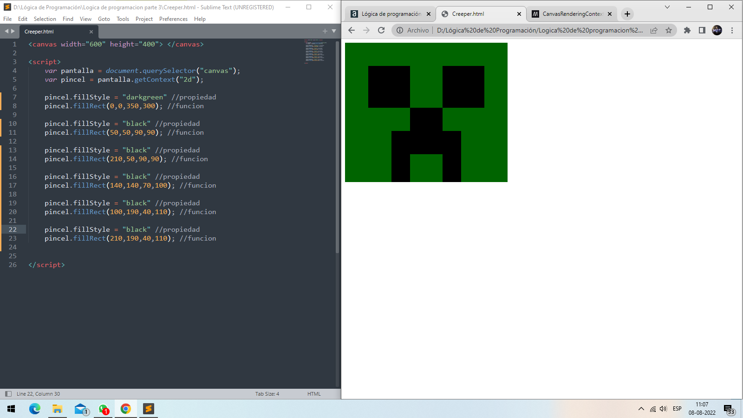Open a new Chrome tab
This screenshot has height=418, width=743.
(627, 14)
